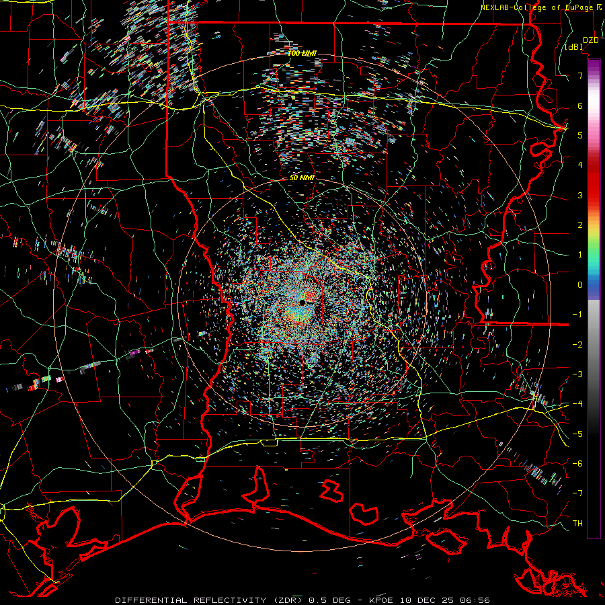Click the scale value "-7" on legend
Screen dimensions: 605x605
(577, 493)
